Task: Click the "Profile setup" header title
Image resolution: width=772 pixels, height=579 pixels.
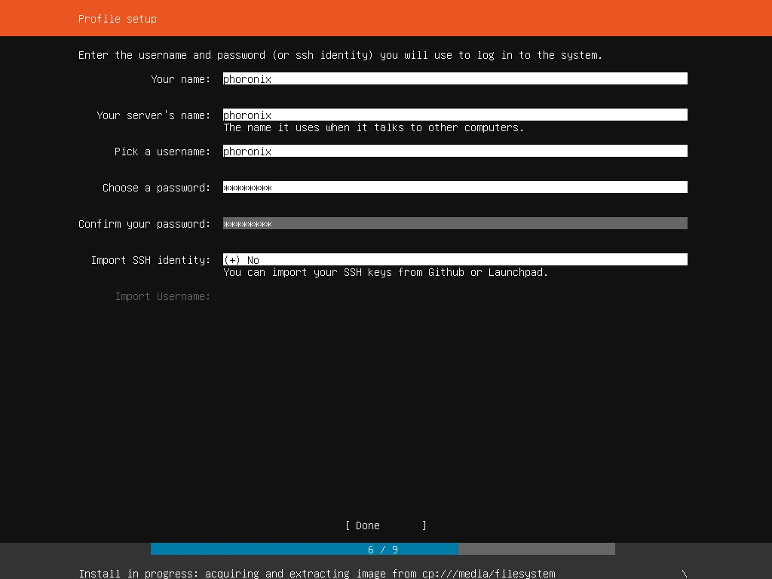Action: pos(118,18)
